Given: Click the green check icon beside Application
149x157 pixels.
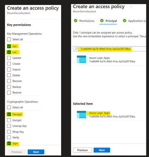Looking at the screenshot, I should (124, 20).
